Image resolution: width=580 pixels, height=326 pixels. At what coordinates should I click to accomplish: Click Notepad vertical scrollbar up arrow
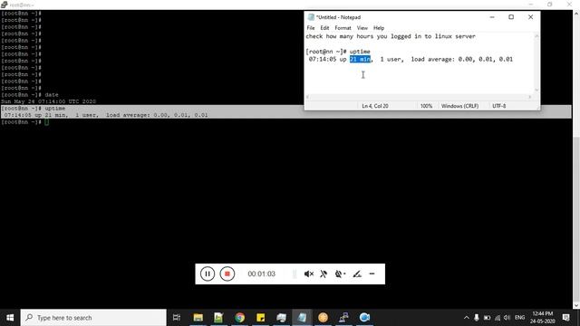tap(536, 36)
